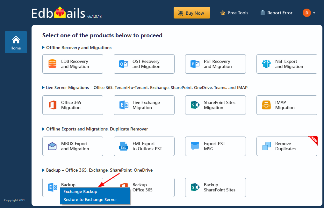Click the shopping cart icon on Buy Now
The width and height of the screenshot is (324, 208).
(181, 13)
